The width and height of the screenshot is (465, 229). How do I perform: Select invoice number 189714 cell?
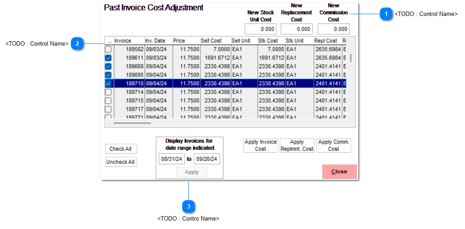(129, 92)
